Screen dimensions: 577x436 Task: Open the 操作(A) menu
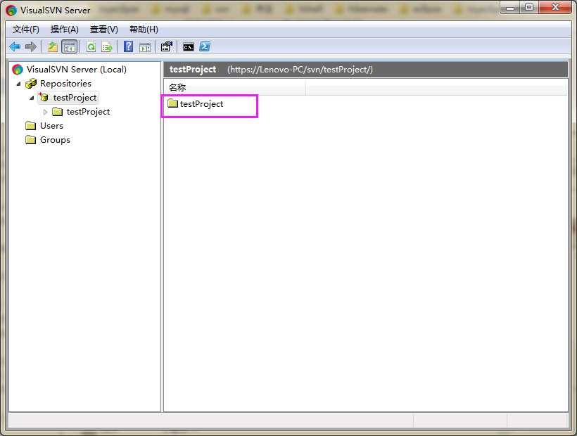[65, 30]
